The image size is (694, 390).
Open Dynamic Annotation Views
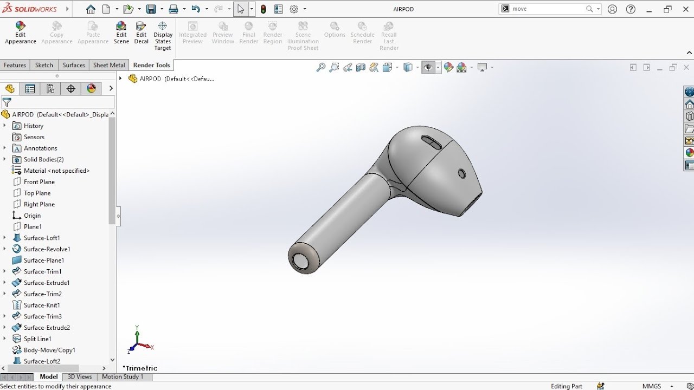click(x=374, y=67)
